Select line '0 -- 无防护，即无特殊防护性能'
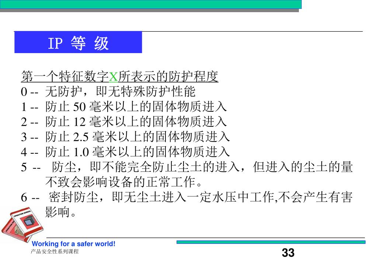The width and height of the screenshot is (377, 261). 108,92
